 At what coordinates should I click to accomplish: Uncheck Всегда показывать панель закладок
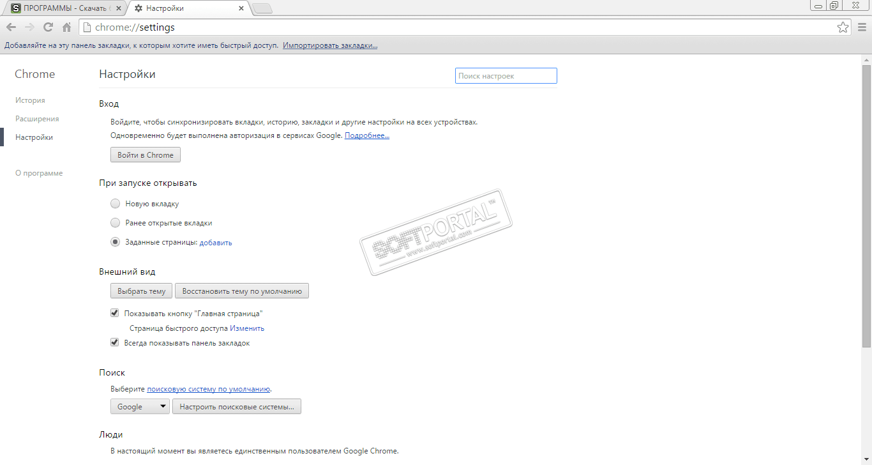click(x=115, y=342)
